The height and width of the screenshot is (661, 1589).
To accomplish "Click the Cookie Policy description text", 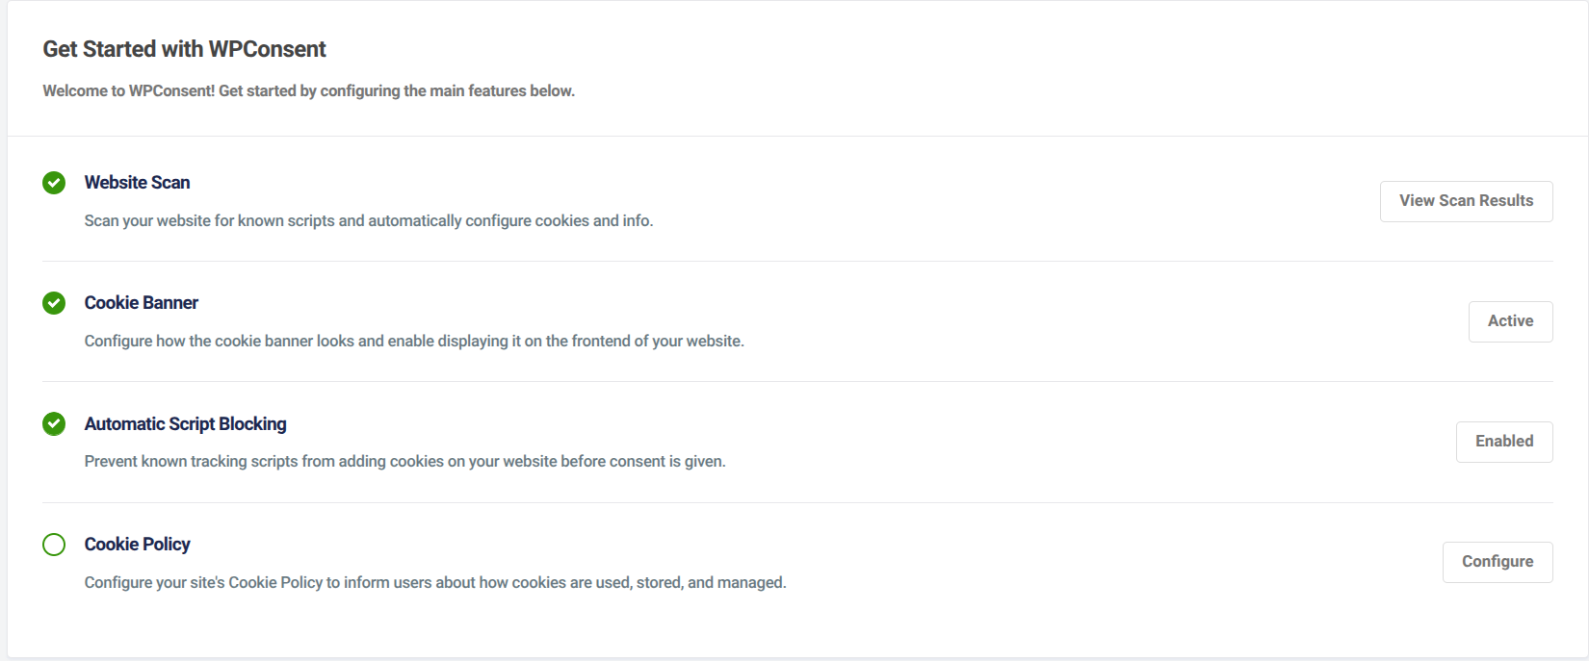I will click(435, 582).
